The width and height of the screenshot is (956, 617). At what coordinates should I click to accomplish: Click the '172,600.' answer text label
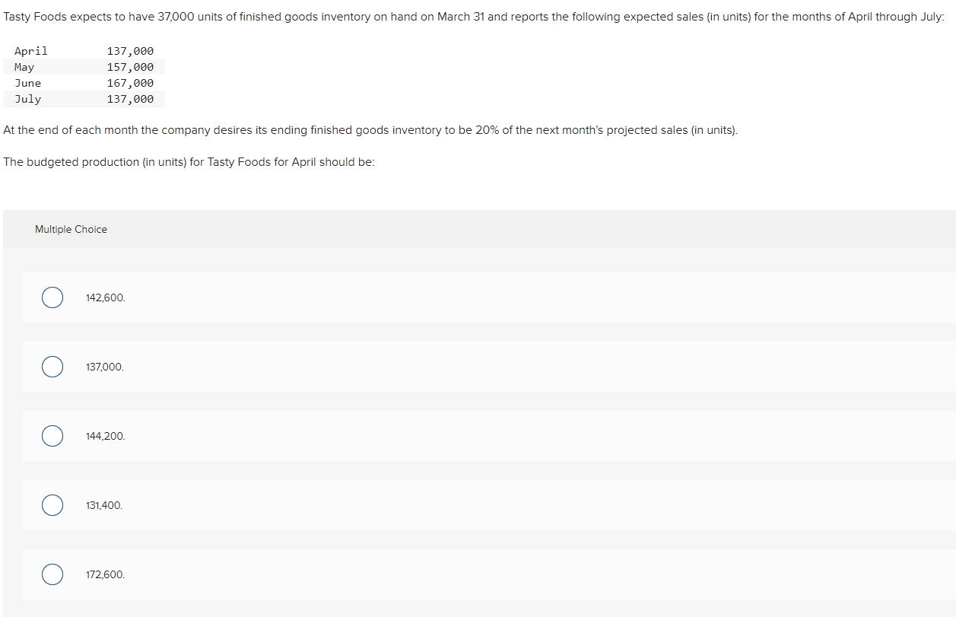click(x=106, y=574)
